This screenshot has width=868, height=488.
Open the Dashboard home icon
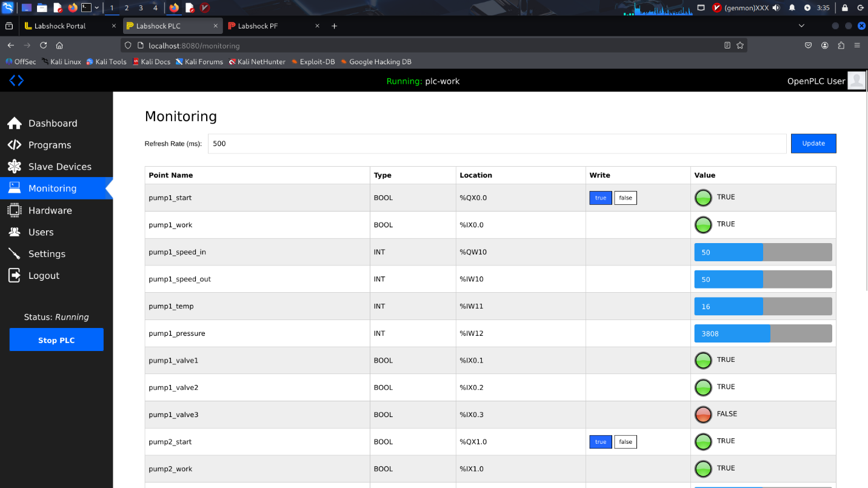click(x=15, y=124)
